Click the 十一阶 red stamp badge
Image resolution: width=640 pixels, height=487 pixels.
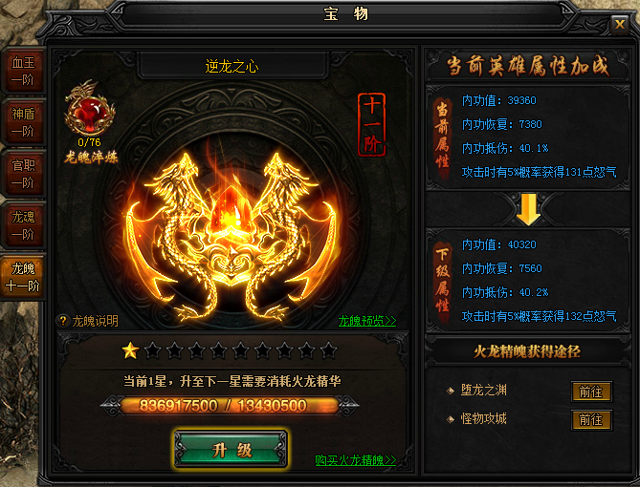coord(371,125)
